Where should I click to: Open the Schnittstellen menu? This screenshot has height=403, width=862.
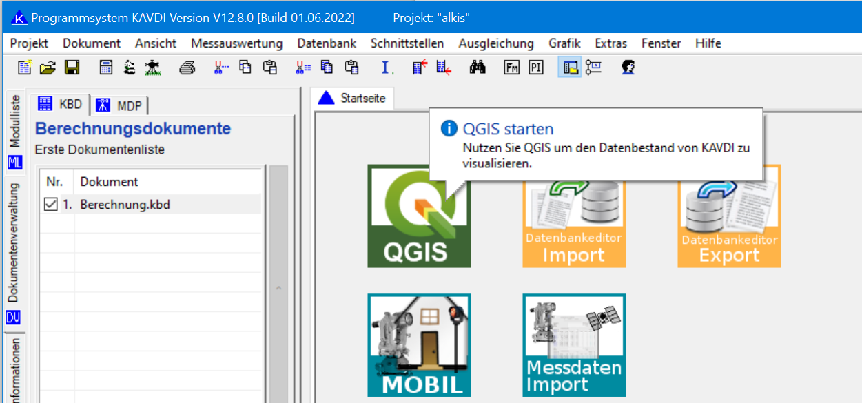[407, 43]
